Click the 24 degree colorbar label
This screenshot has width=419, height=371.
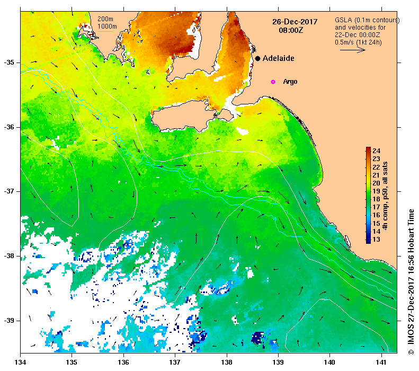click(376, 151)
